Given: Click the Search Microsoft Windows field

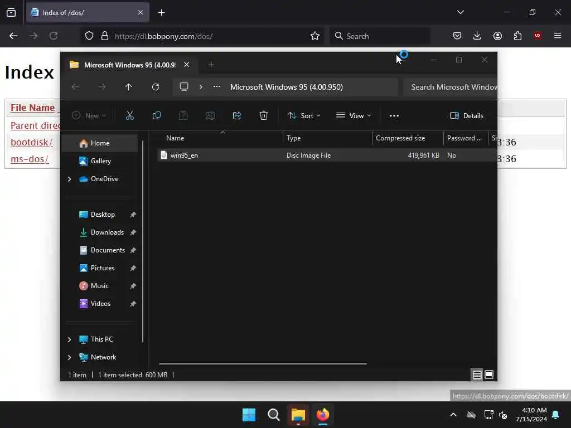Looking at the screenshot, I should [x=451, y=87].
